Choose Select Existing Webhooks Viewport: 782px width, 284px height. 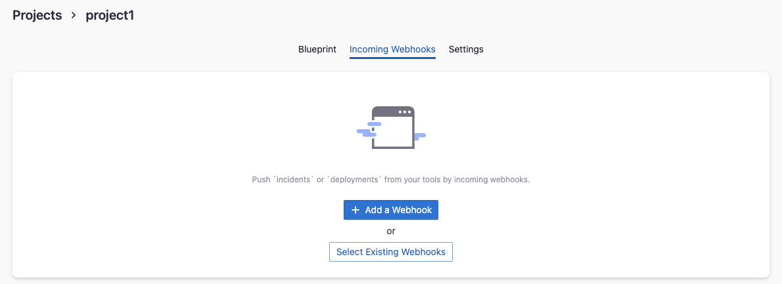coord(391,252)
